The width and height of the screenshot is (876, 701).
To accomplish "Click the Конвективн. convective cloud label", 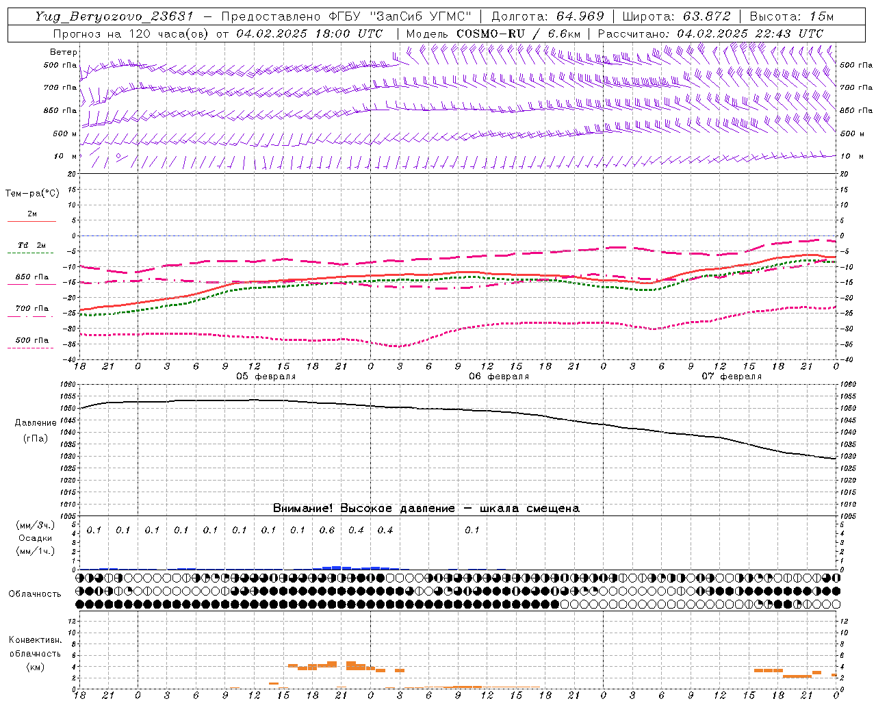I will [36, 640].
